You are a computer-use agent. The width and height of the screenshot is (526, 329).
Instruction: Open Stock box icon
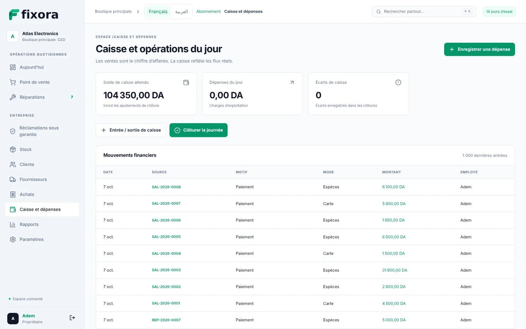pos(13,150)
